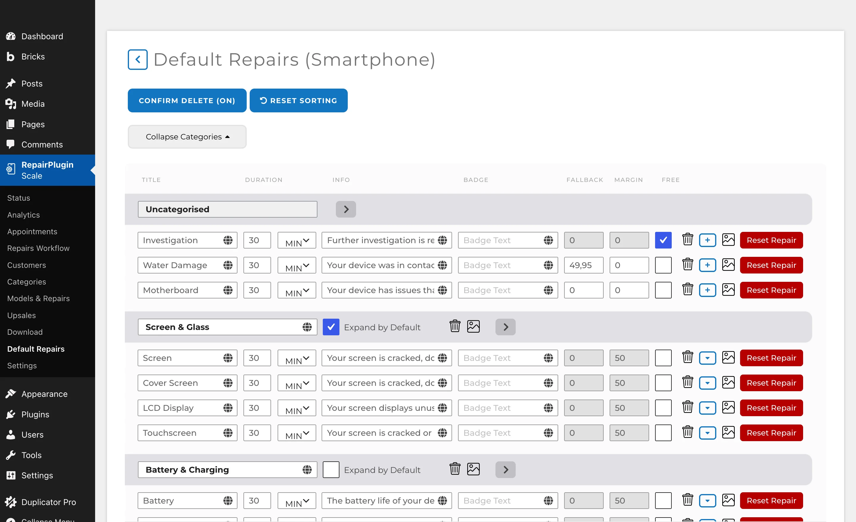Image resolution: width=856 pixels, height=522 pixels.
Task: Check Free checkbox in Cover Screen row
Action: (x=663, y=383)
